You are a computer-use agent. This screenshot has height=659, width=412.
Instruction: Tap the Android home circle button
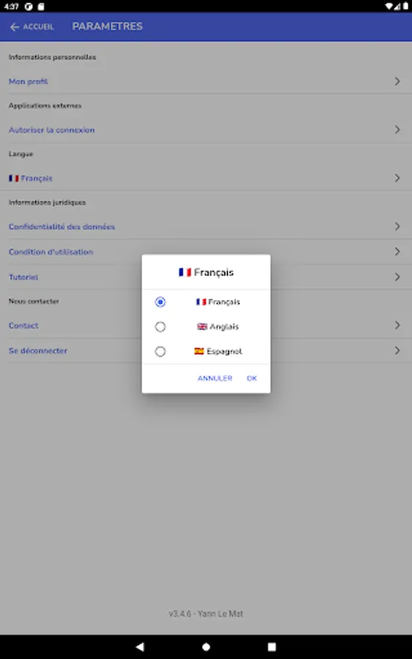pos(206,647)
